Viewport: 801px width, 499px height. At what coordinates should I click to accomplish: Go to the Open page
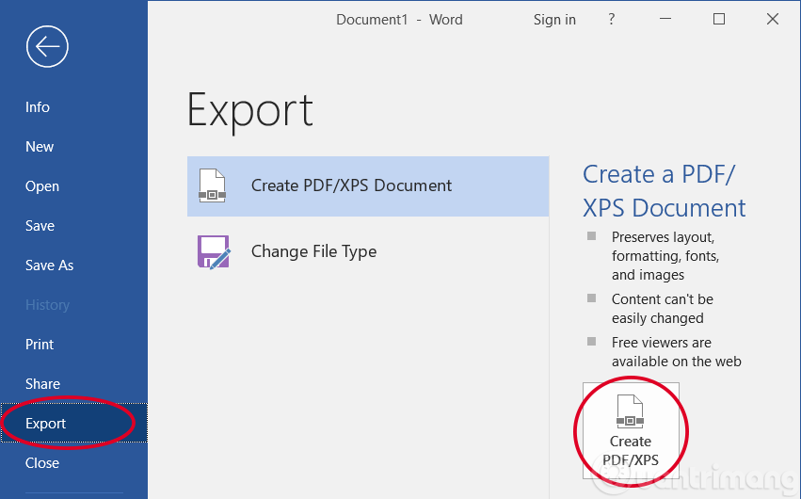pos(42,186)
